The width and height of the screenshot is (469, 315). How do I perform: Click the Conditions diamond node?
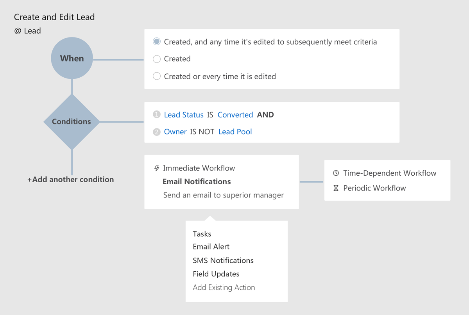tap(72, 122)
